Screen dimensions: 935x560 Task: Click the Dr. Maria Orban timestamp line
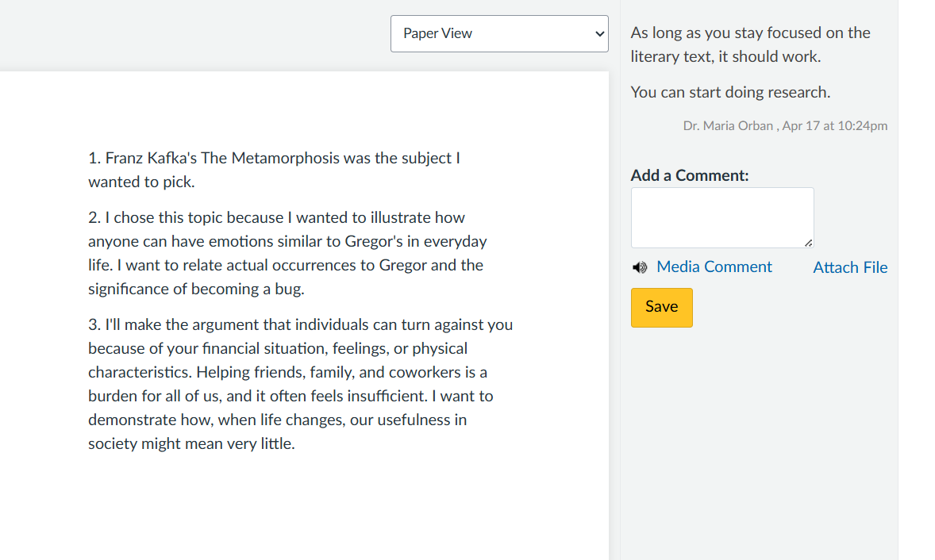[x=785, y=125]
